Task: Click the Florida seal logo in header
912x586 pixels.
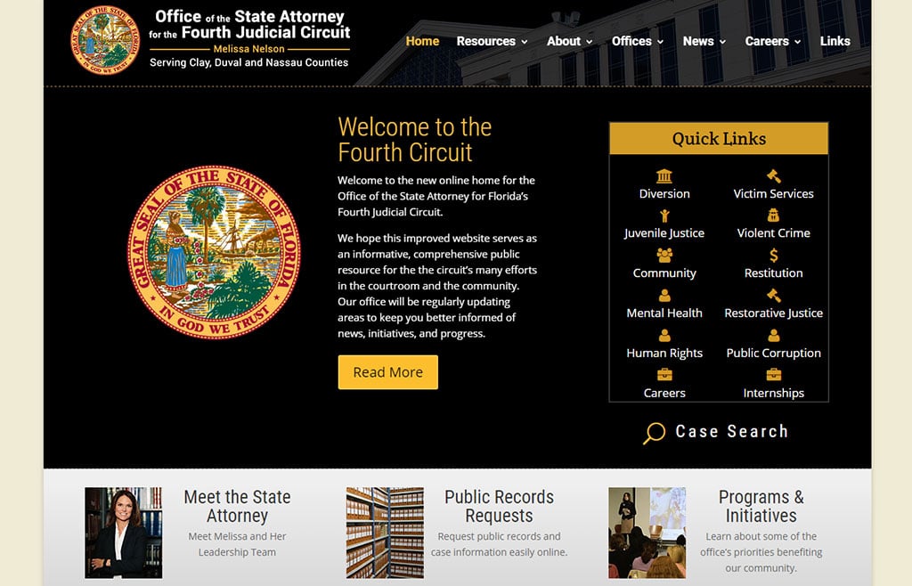Action: (x=105, y=40)
